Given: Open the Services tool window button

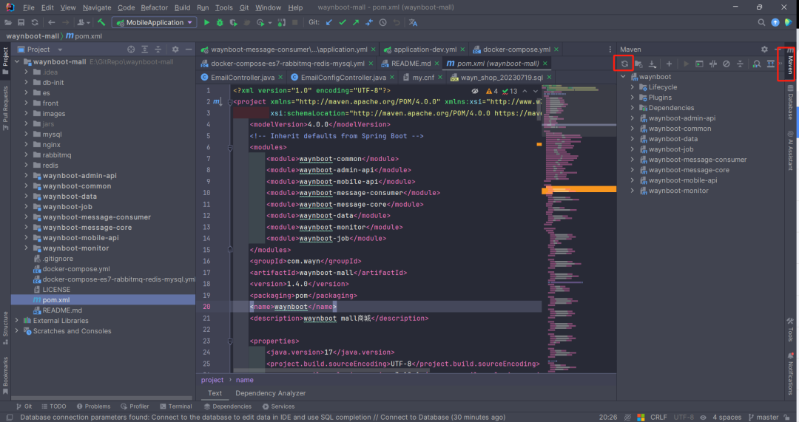Looking at the screenshot, I should point(278,406).
